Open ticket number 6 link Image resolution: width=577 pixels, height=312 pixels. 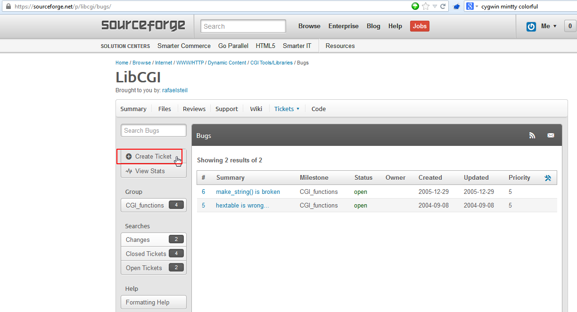coord(204,192)
